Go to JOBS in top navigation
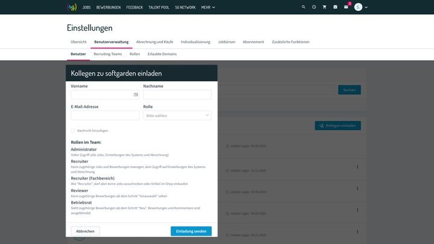434x244 pixels. 86,7
